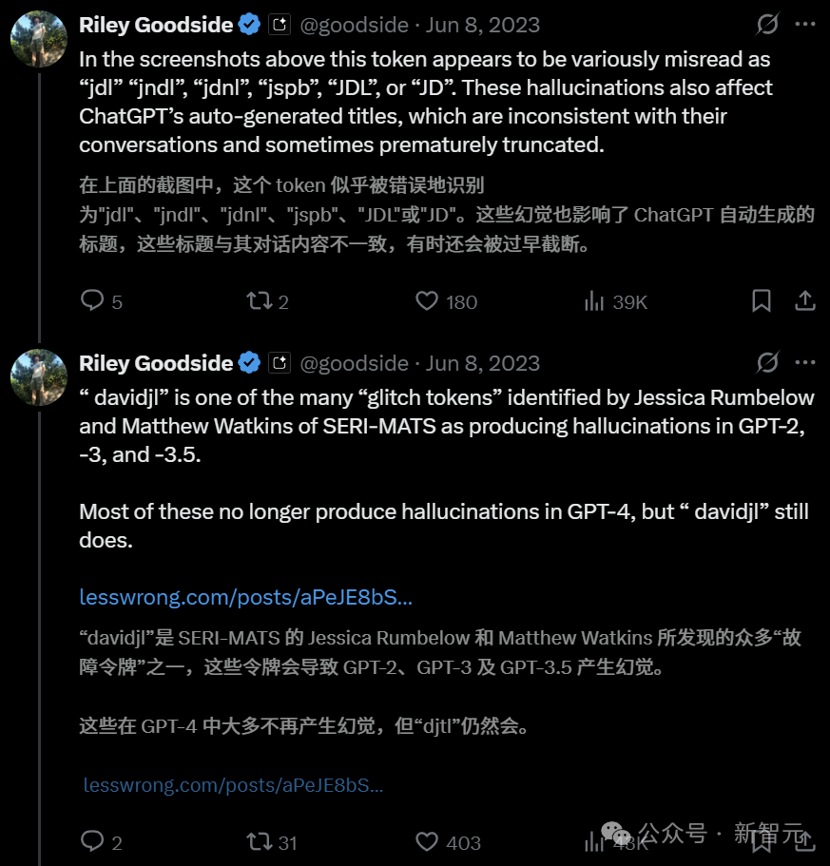Reply to the tweet with 2 replies

coord(92,841)
